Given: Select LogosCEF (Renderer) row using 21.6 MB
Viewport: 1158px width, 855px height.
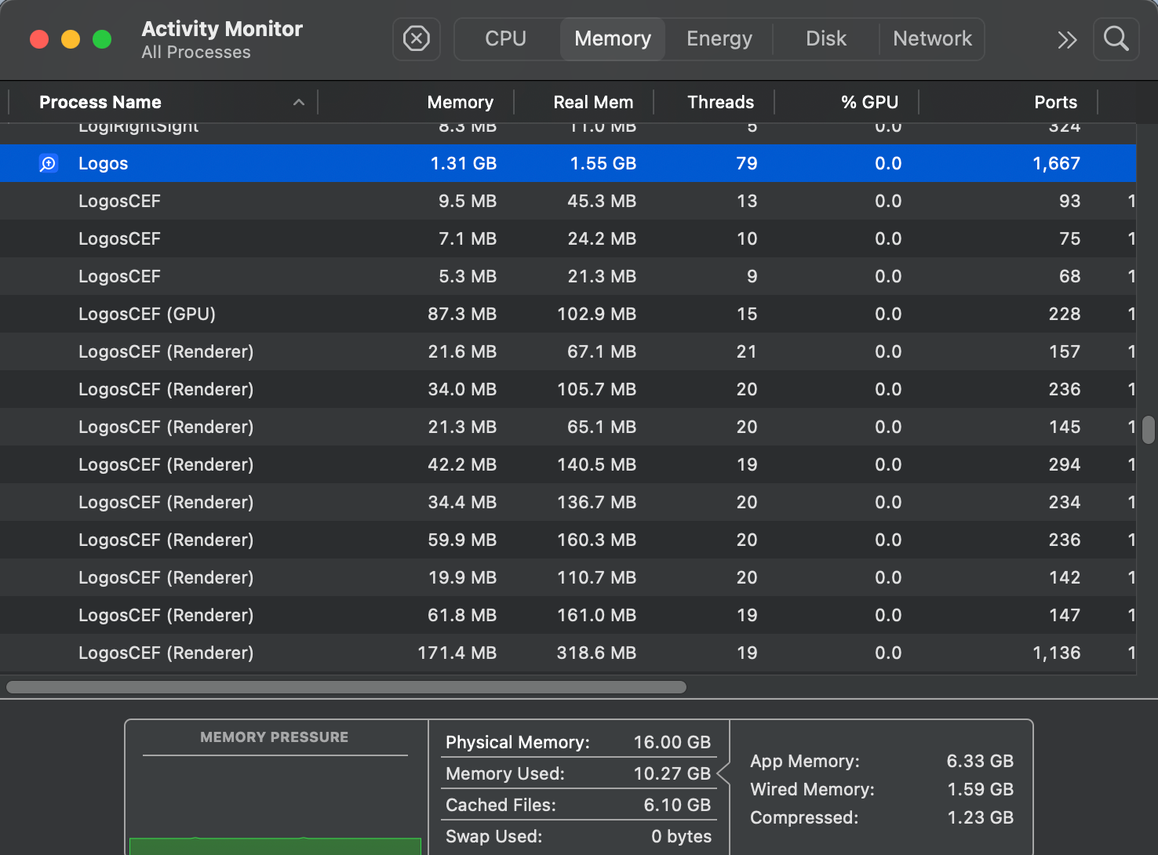Looking at the screenshot, I should point(568,351).
